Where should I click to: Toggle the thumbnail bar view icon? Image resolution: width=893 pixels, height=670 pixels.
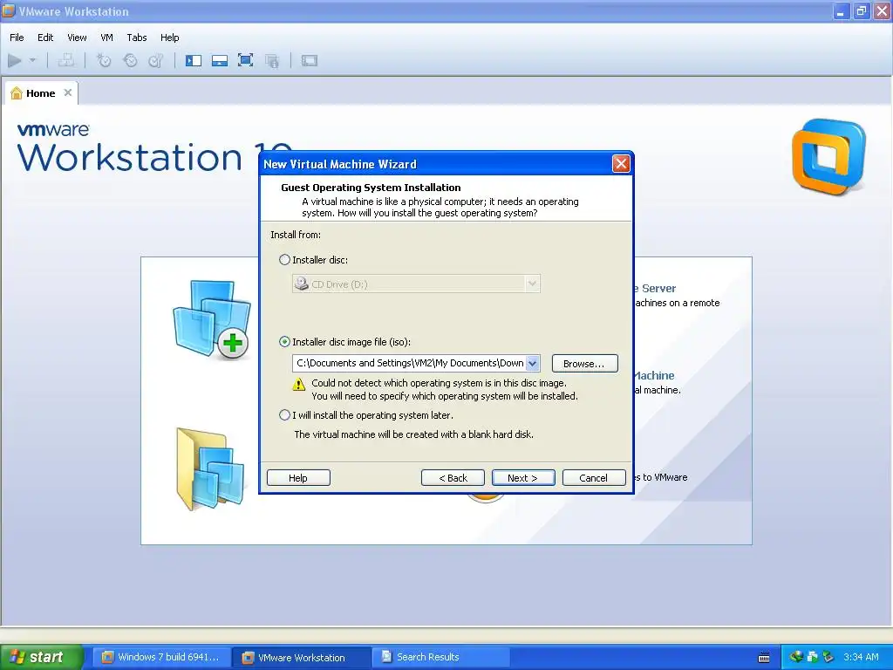220,60
